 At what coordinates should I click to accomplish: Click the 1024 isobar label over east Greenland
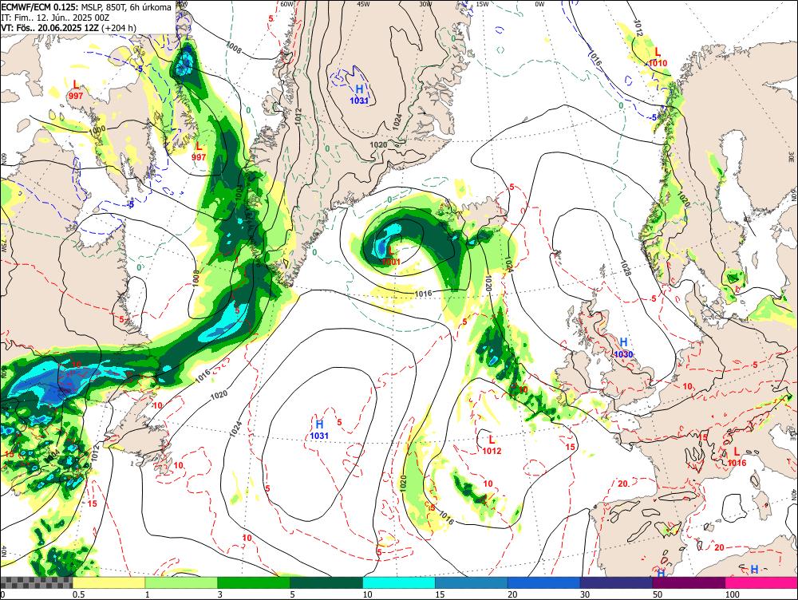click(398, 121)
